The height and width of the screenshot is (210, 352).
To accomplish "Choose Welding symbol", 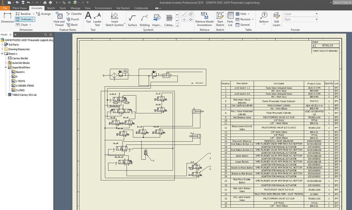I will point(144,20).
